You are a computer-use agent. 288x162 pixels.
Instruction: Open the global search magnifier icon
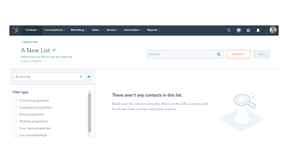coord(229,30)
